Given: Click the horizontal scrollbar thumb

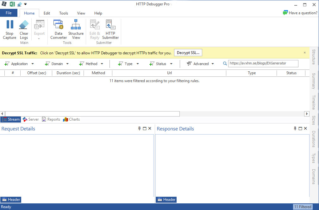Looking at the screenshot, I should coord(92,114).
